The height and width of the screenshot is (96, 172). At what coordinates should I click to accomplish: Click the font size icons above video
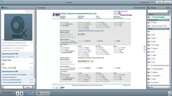pyautogui.click(x=29, y=11)
